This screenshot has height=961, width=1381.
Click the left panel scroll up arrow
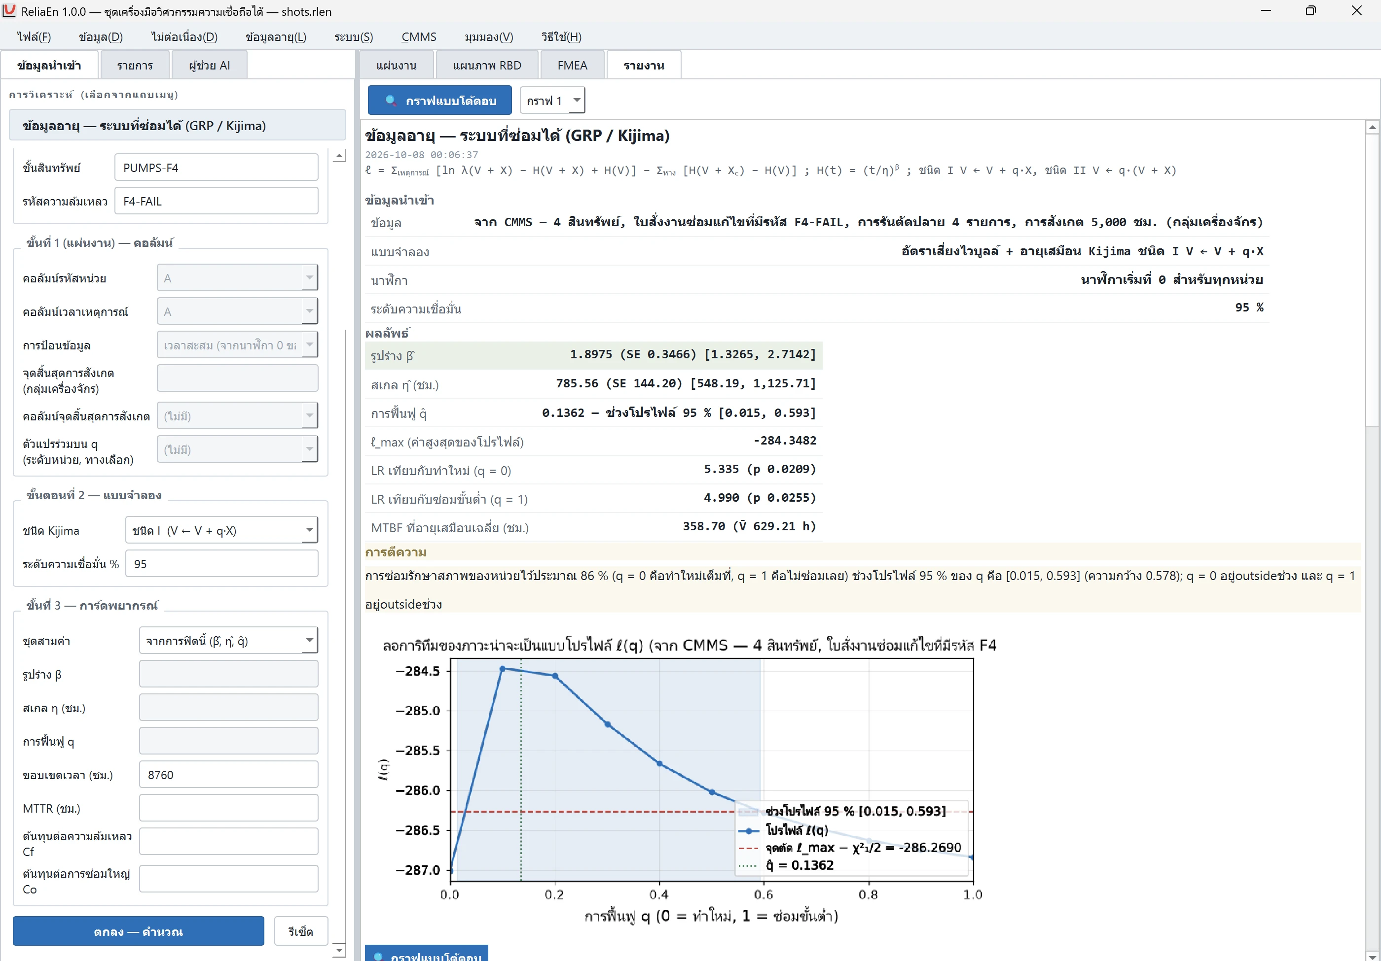click(x=339, y=156)
